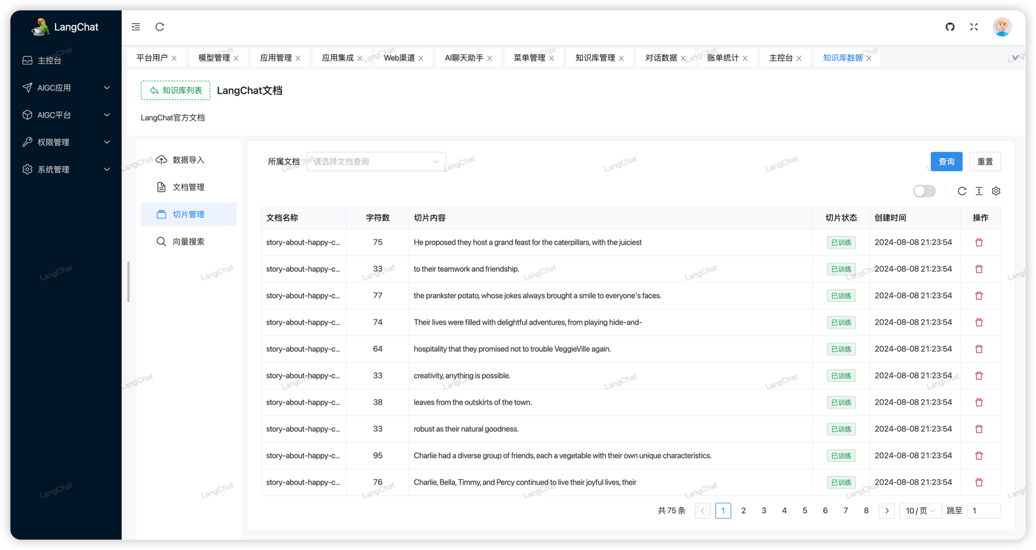Click the 知识库列表 back button
The width and height of the screenshot is (1036, 550).
point(176,90)
